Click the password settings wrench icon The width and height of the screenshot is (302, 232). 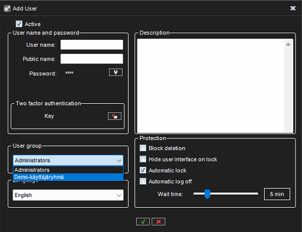pyautogui.click(x=115, y=72)
